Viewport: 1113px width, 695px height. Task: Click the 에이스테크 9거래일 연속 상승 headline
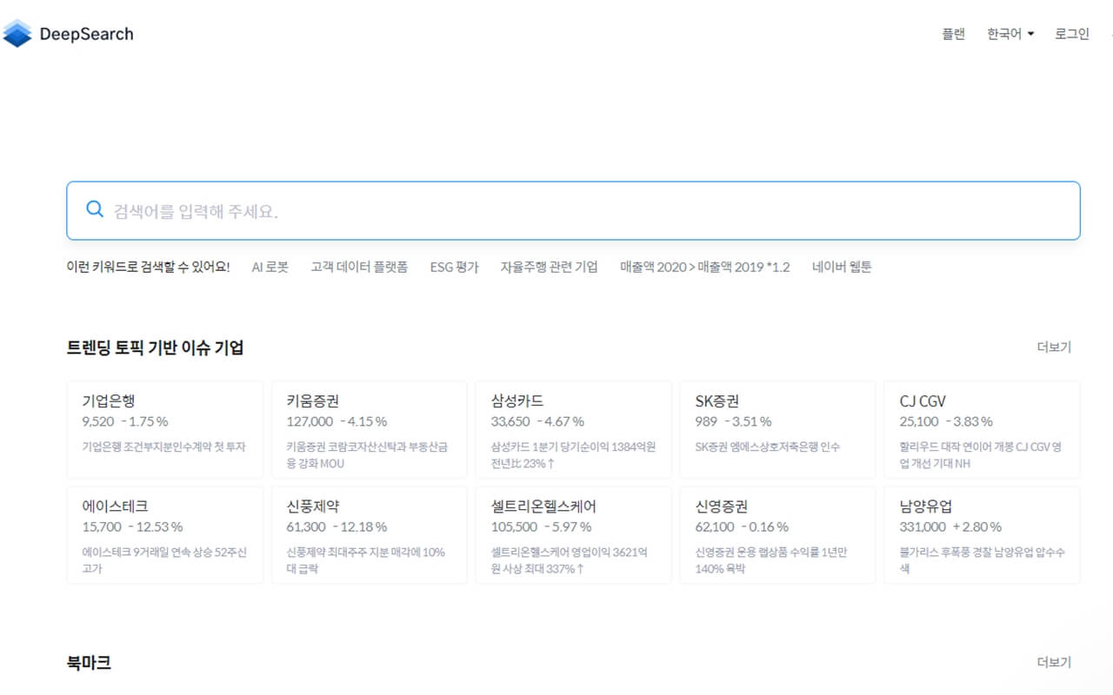click(x=164, y=560)
